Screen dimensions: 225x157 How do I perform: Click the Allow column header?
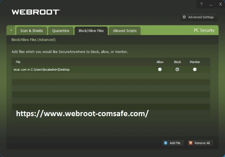pos(160,62)
